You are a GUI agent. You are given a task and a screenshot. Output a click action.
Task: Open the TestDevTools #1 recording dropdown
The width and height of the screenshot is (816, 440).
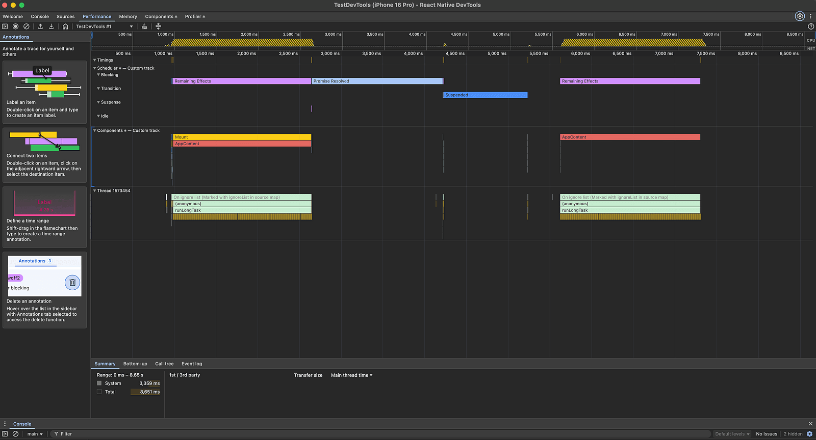(x=104, y=26)
